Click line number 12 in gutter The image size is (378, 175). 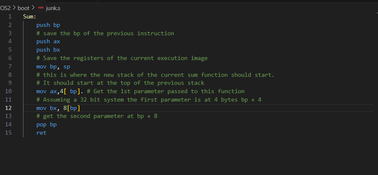point(9,108)
